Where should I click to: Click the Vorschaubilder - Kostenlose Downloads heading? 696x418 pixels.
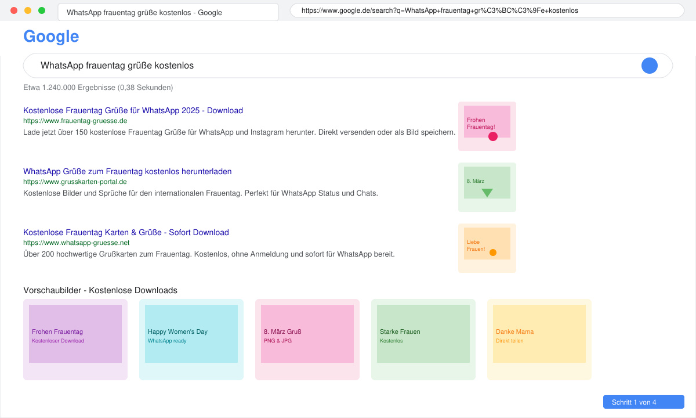point(100,290)
